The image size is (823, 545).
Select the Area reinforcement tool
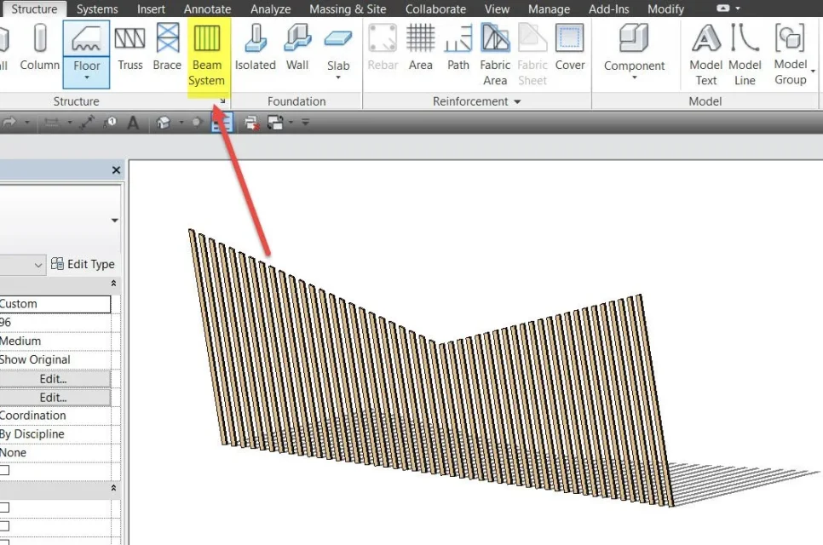point(420,47)
